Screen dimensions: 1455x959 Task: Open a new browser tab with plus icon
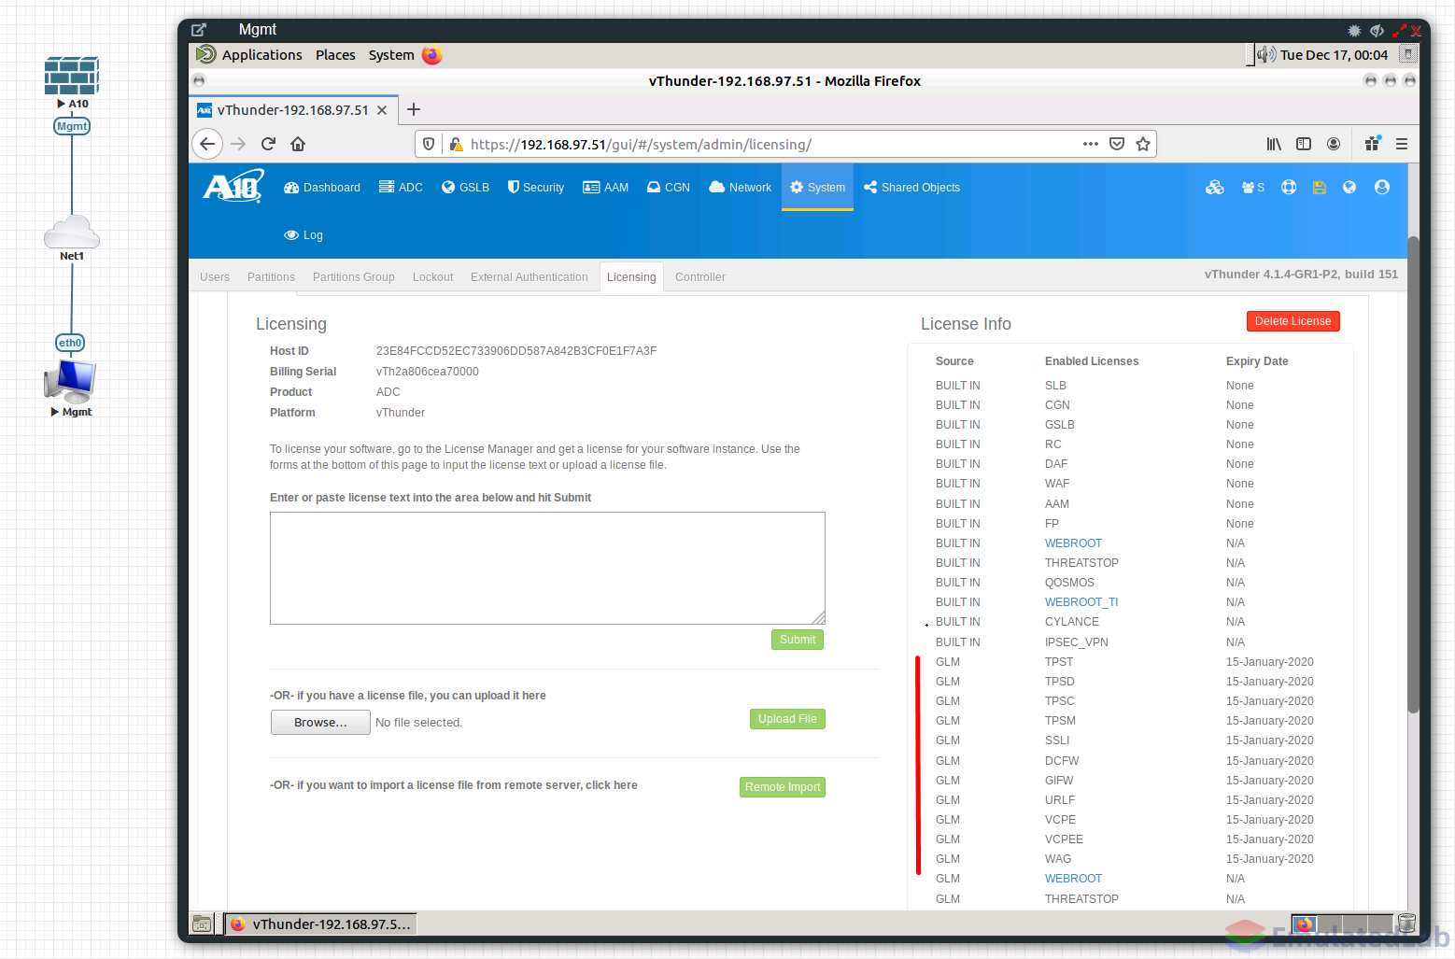point(414,109)
